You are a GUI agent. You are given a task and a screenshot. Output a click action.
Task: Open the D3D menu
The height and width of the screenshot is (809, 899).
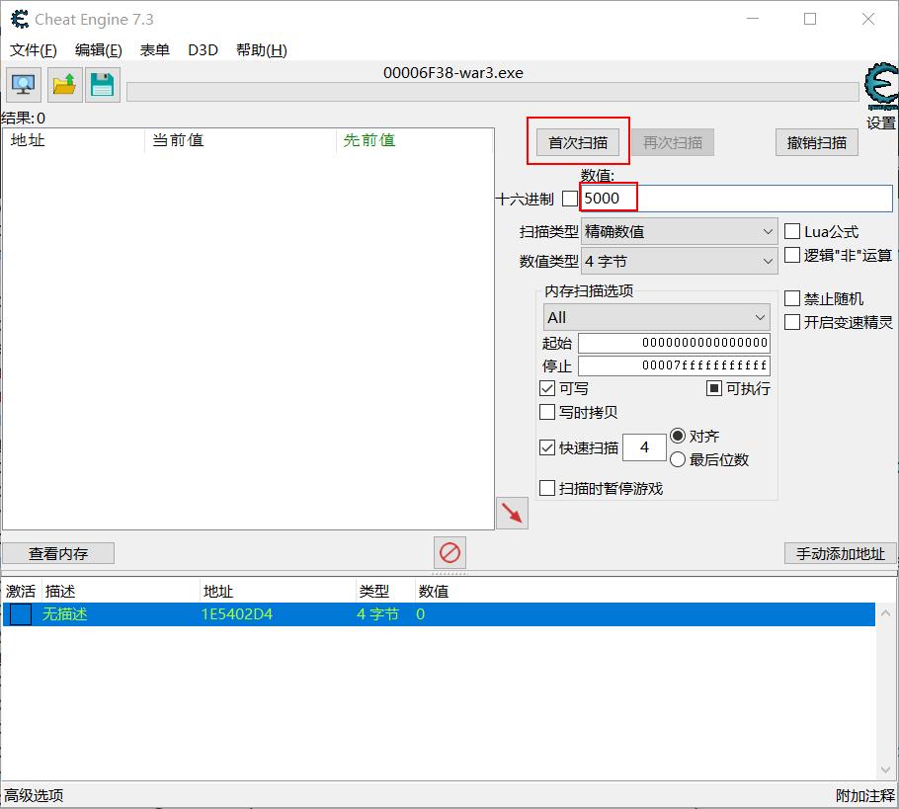point(203,50)
